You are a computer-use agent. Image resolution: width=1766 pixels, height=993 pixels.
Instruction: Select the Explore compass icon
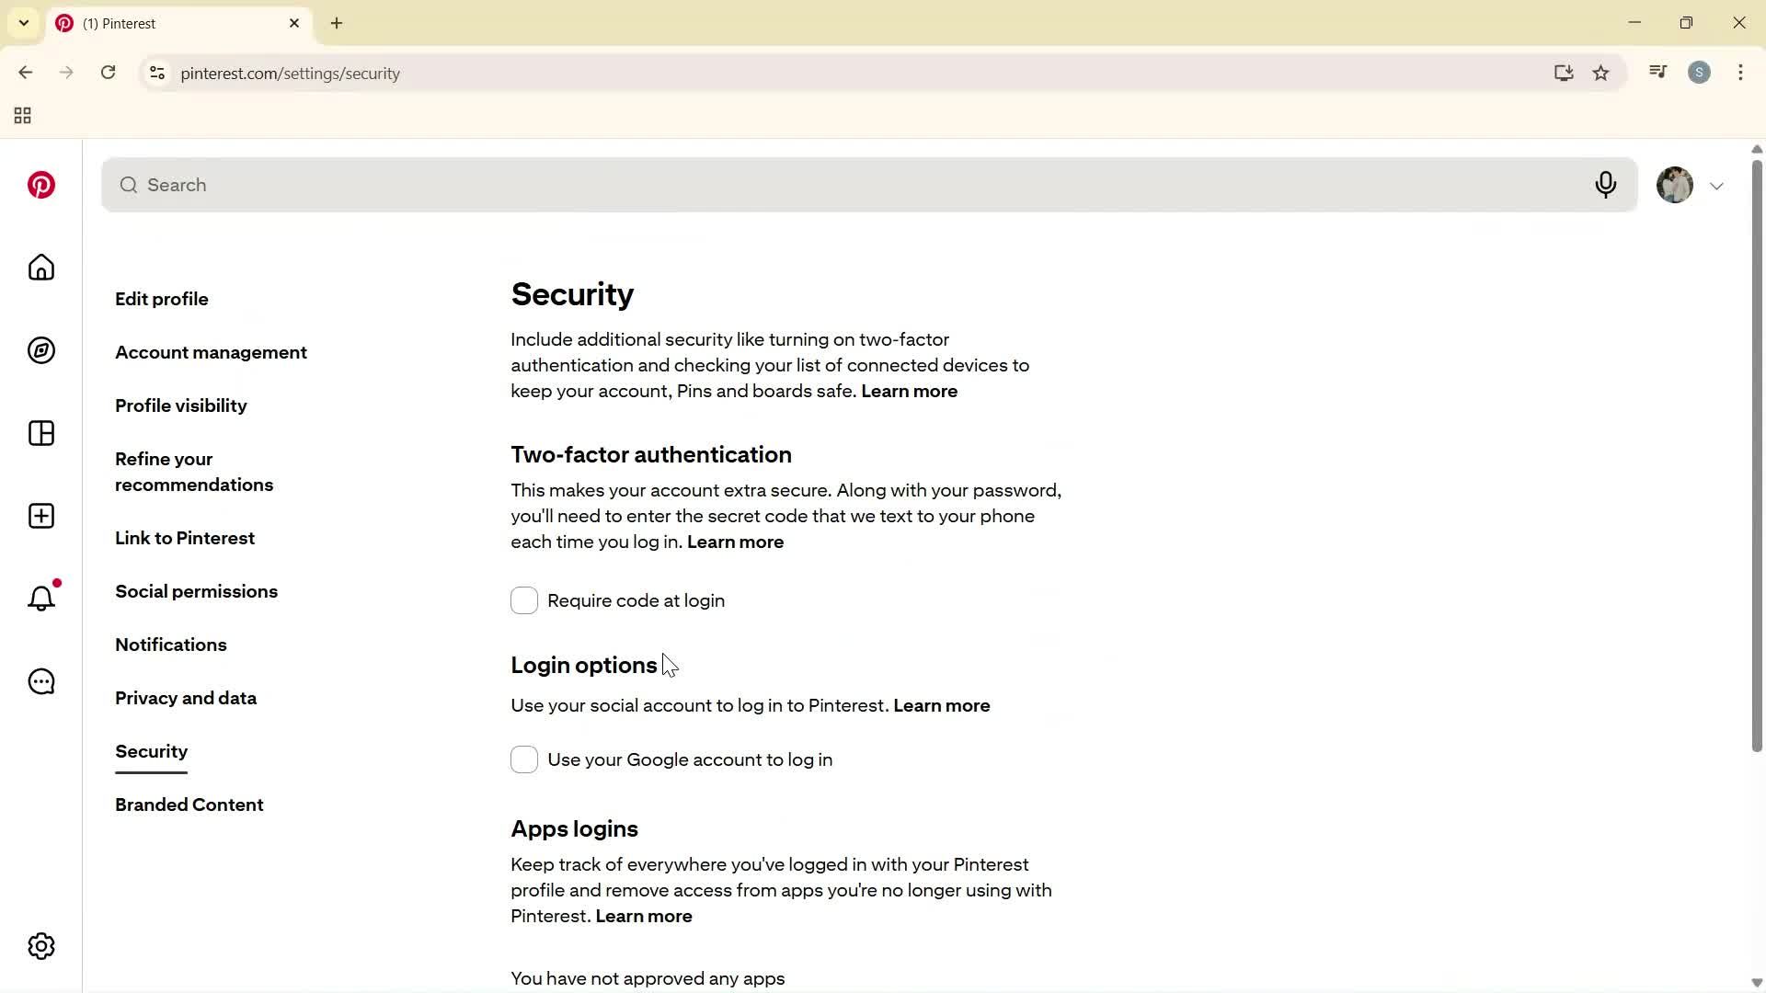[x=40, y=350]
